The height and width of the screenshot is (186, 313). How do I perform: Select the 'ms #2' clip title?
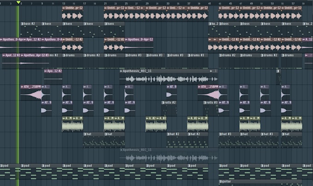pyautogui.click(x=54, y=56)
